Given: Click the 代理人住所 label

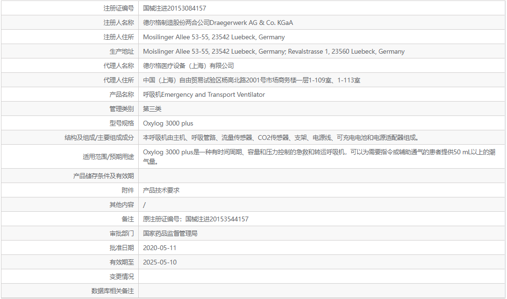Looking at the screenshot, I should click(x=118, y=80).
